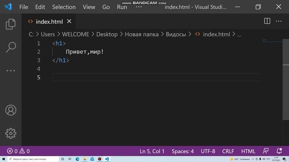The width and height of the screenshot is (289, 162).
Task: Click the C: breadcrumb segment
Action: [31, 34]
